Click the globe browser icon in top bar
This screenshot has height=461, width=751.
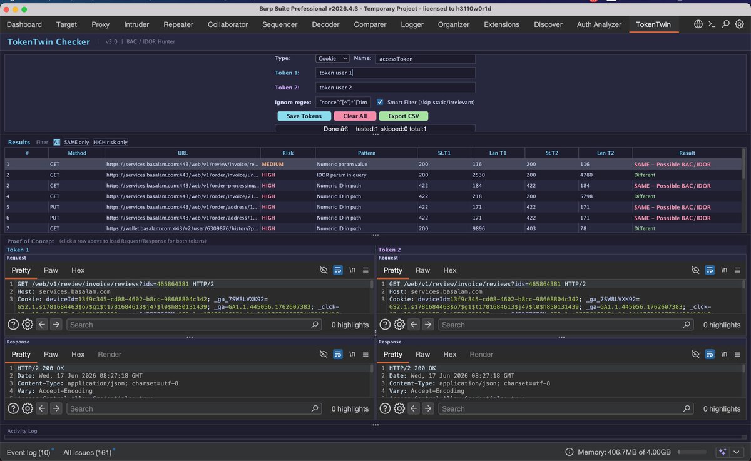point(698,24)
